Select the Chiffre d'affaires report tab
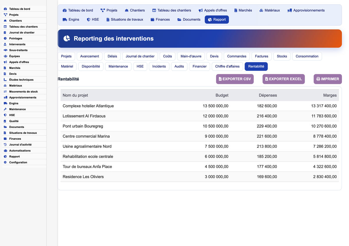349x246 pixels. (x=227, y=66)
